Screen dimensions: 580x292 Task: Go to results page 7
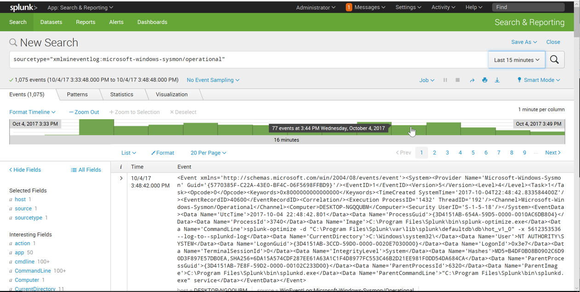tap(499, 153)
